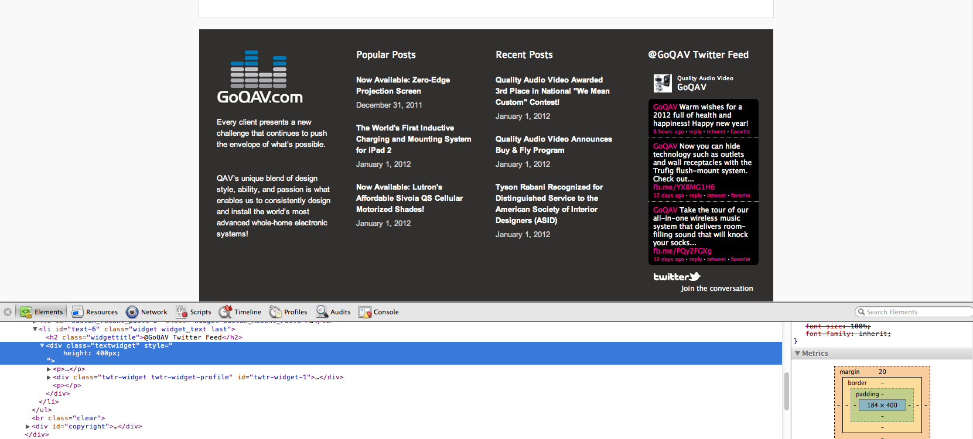Click the 'padding' label in the box model

coord(867,394)
